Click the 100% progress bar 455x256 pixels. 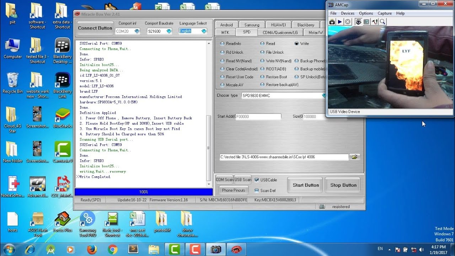(144, 192)
